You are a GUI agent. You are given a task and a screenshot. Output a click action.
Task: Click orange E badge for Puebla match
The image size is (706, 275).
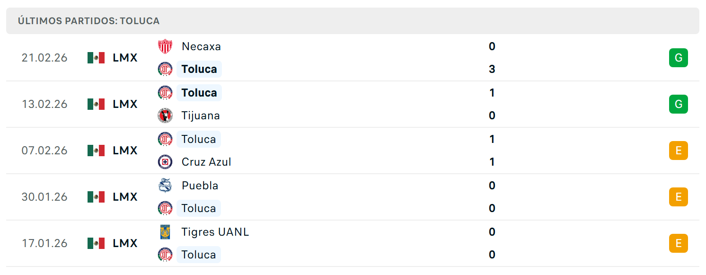678,197
